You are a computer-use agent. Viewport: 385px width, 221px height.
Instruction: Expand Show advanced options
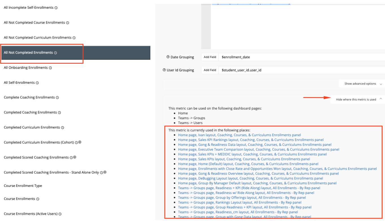pos(363,84)
